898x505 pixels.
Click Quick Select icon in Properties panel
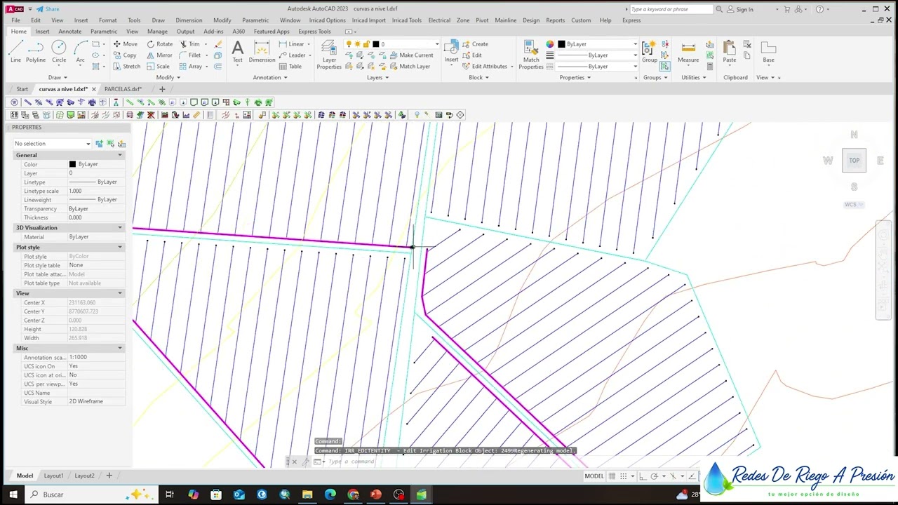point(121,144)
